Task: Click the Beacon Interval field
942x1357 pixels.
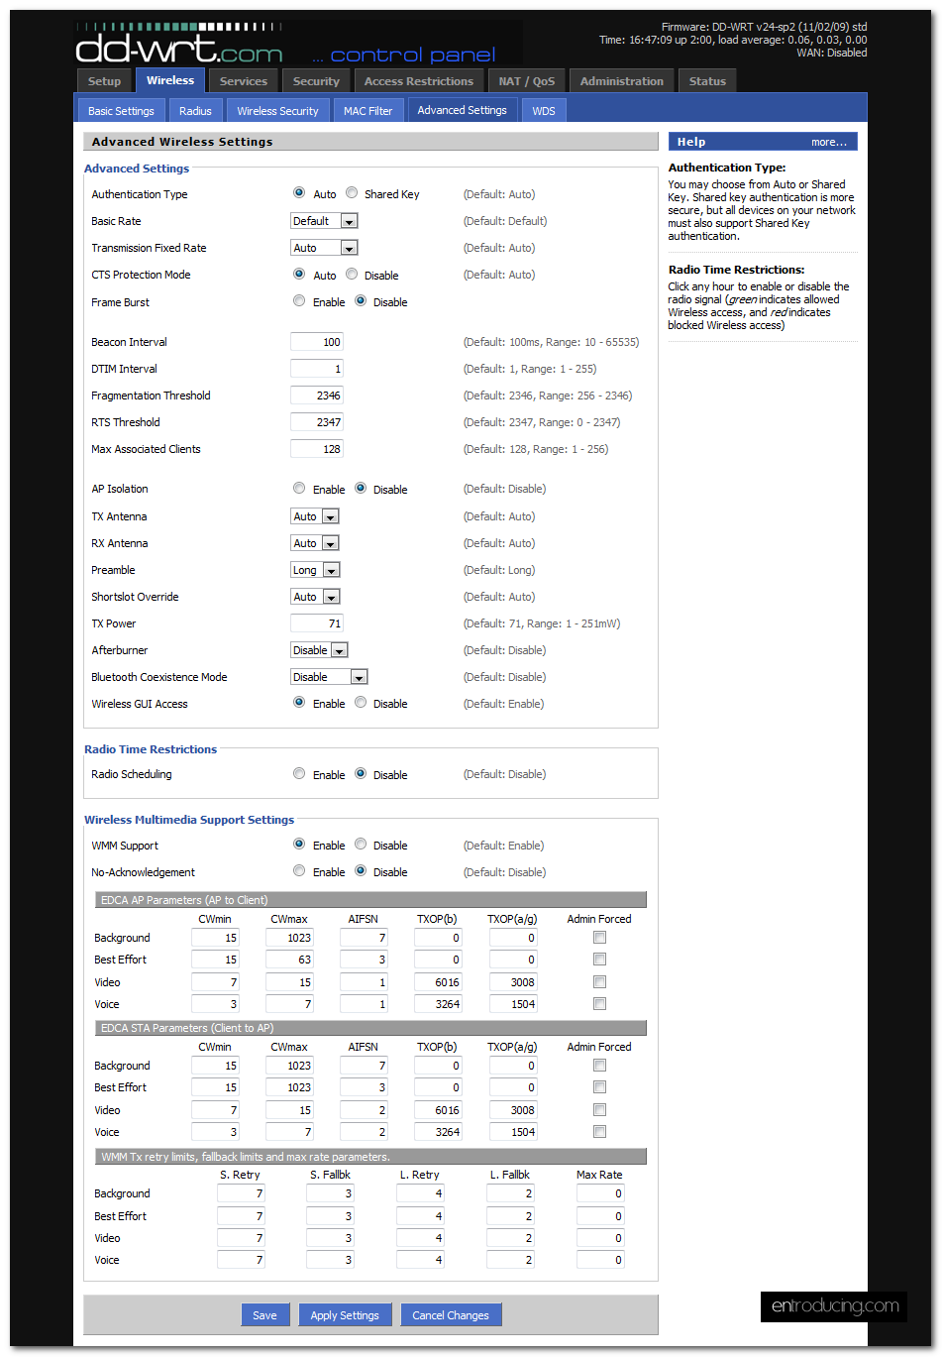Action: (x=317, y=342)
